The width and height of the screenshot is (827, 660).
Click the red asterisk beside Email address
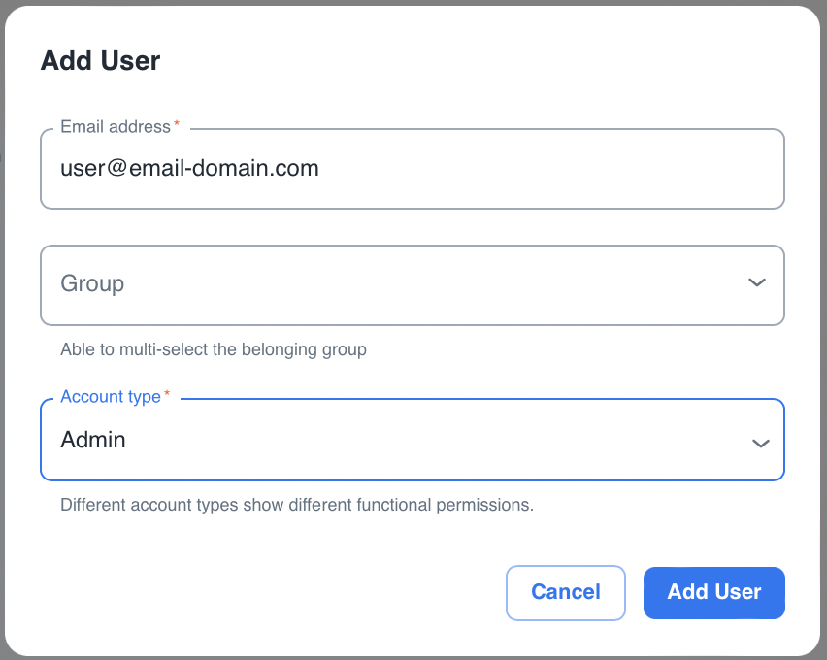pos(177,126)
